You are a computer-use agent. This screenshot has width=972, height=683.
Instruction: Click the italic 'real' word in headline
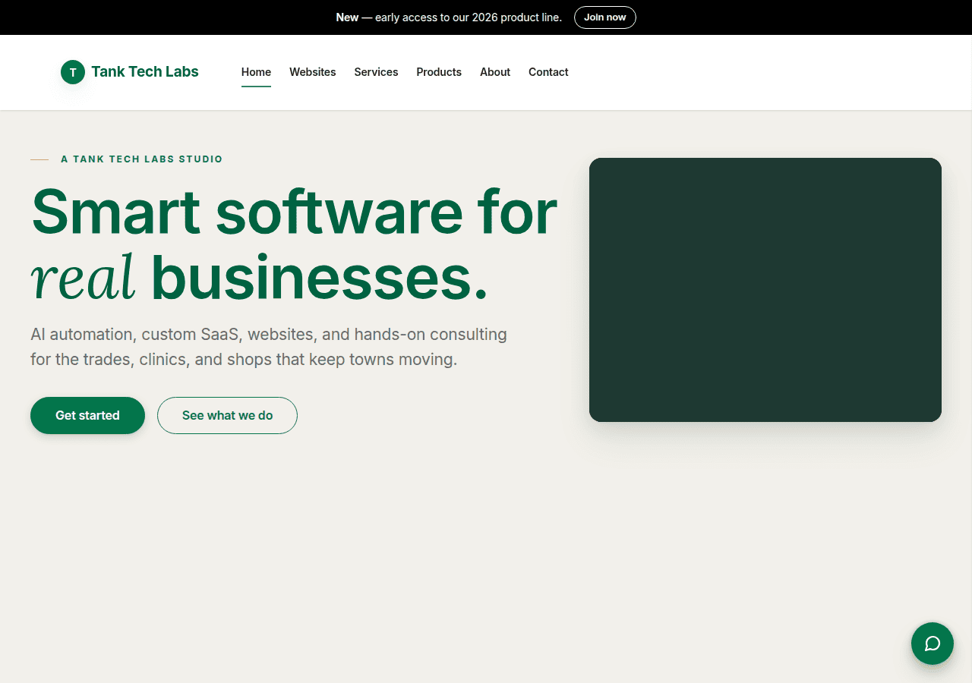coord(84,276)
